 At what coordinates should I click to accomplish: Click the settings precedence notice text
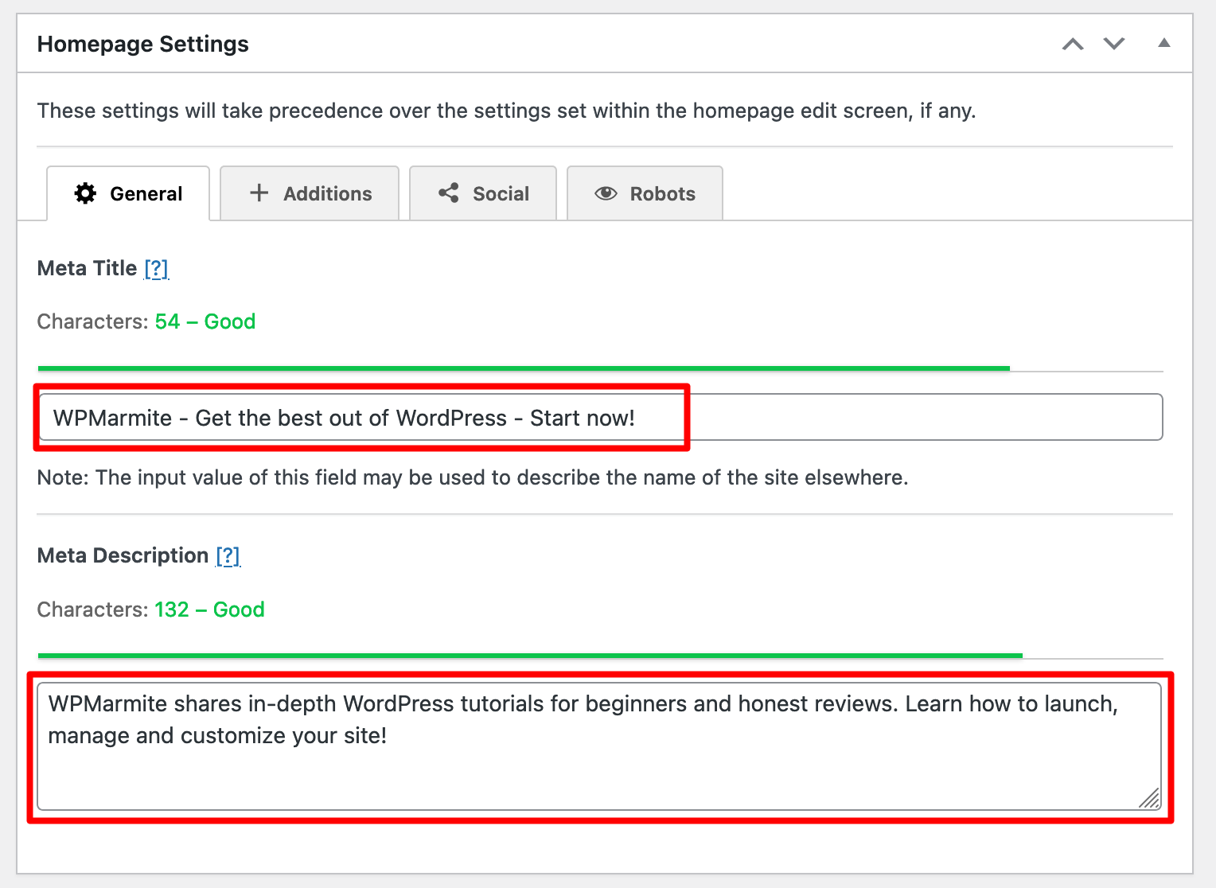(506, 111)
